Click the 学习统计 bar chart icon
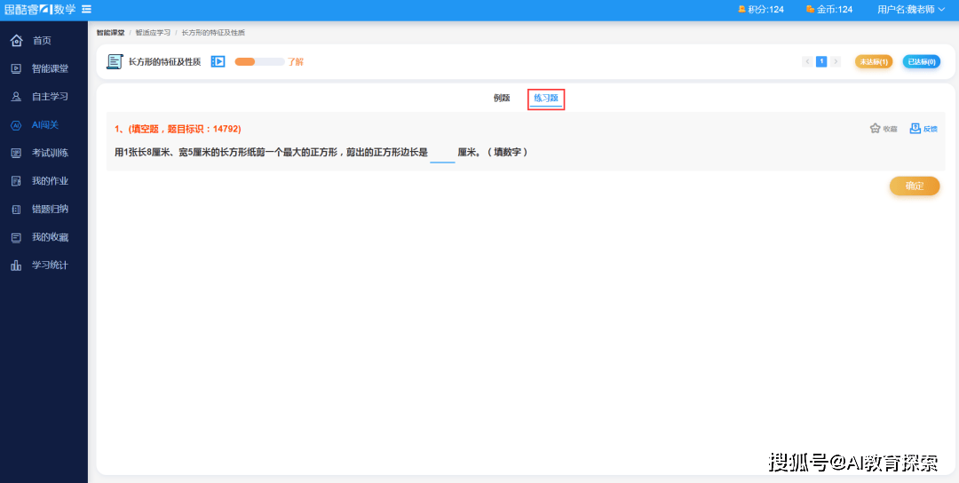This screenshot has width=959, height=483. click(x=17, y=265)
